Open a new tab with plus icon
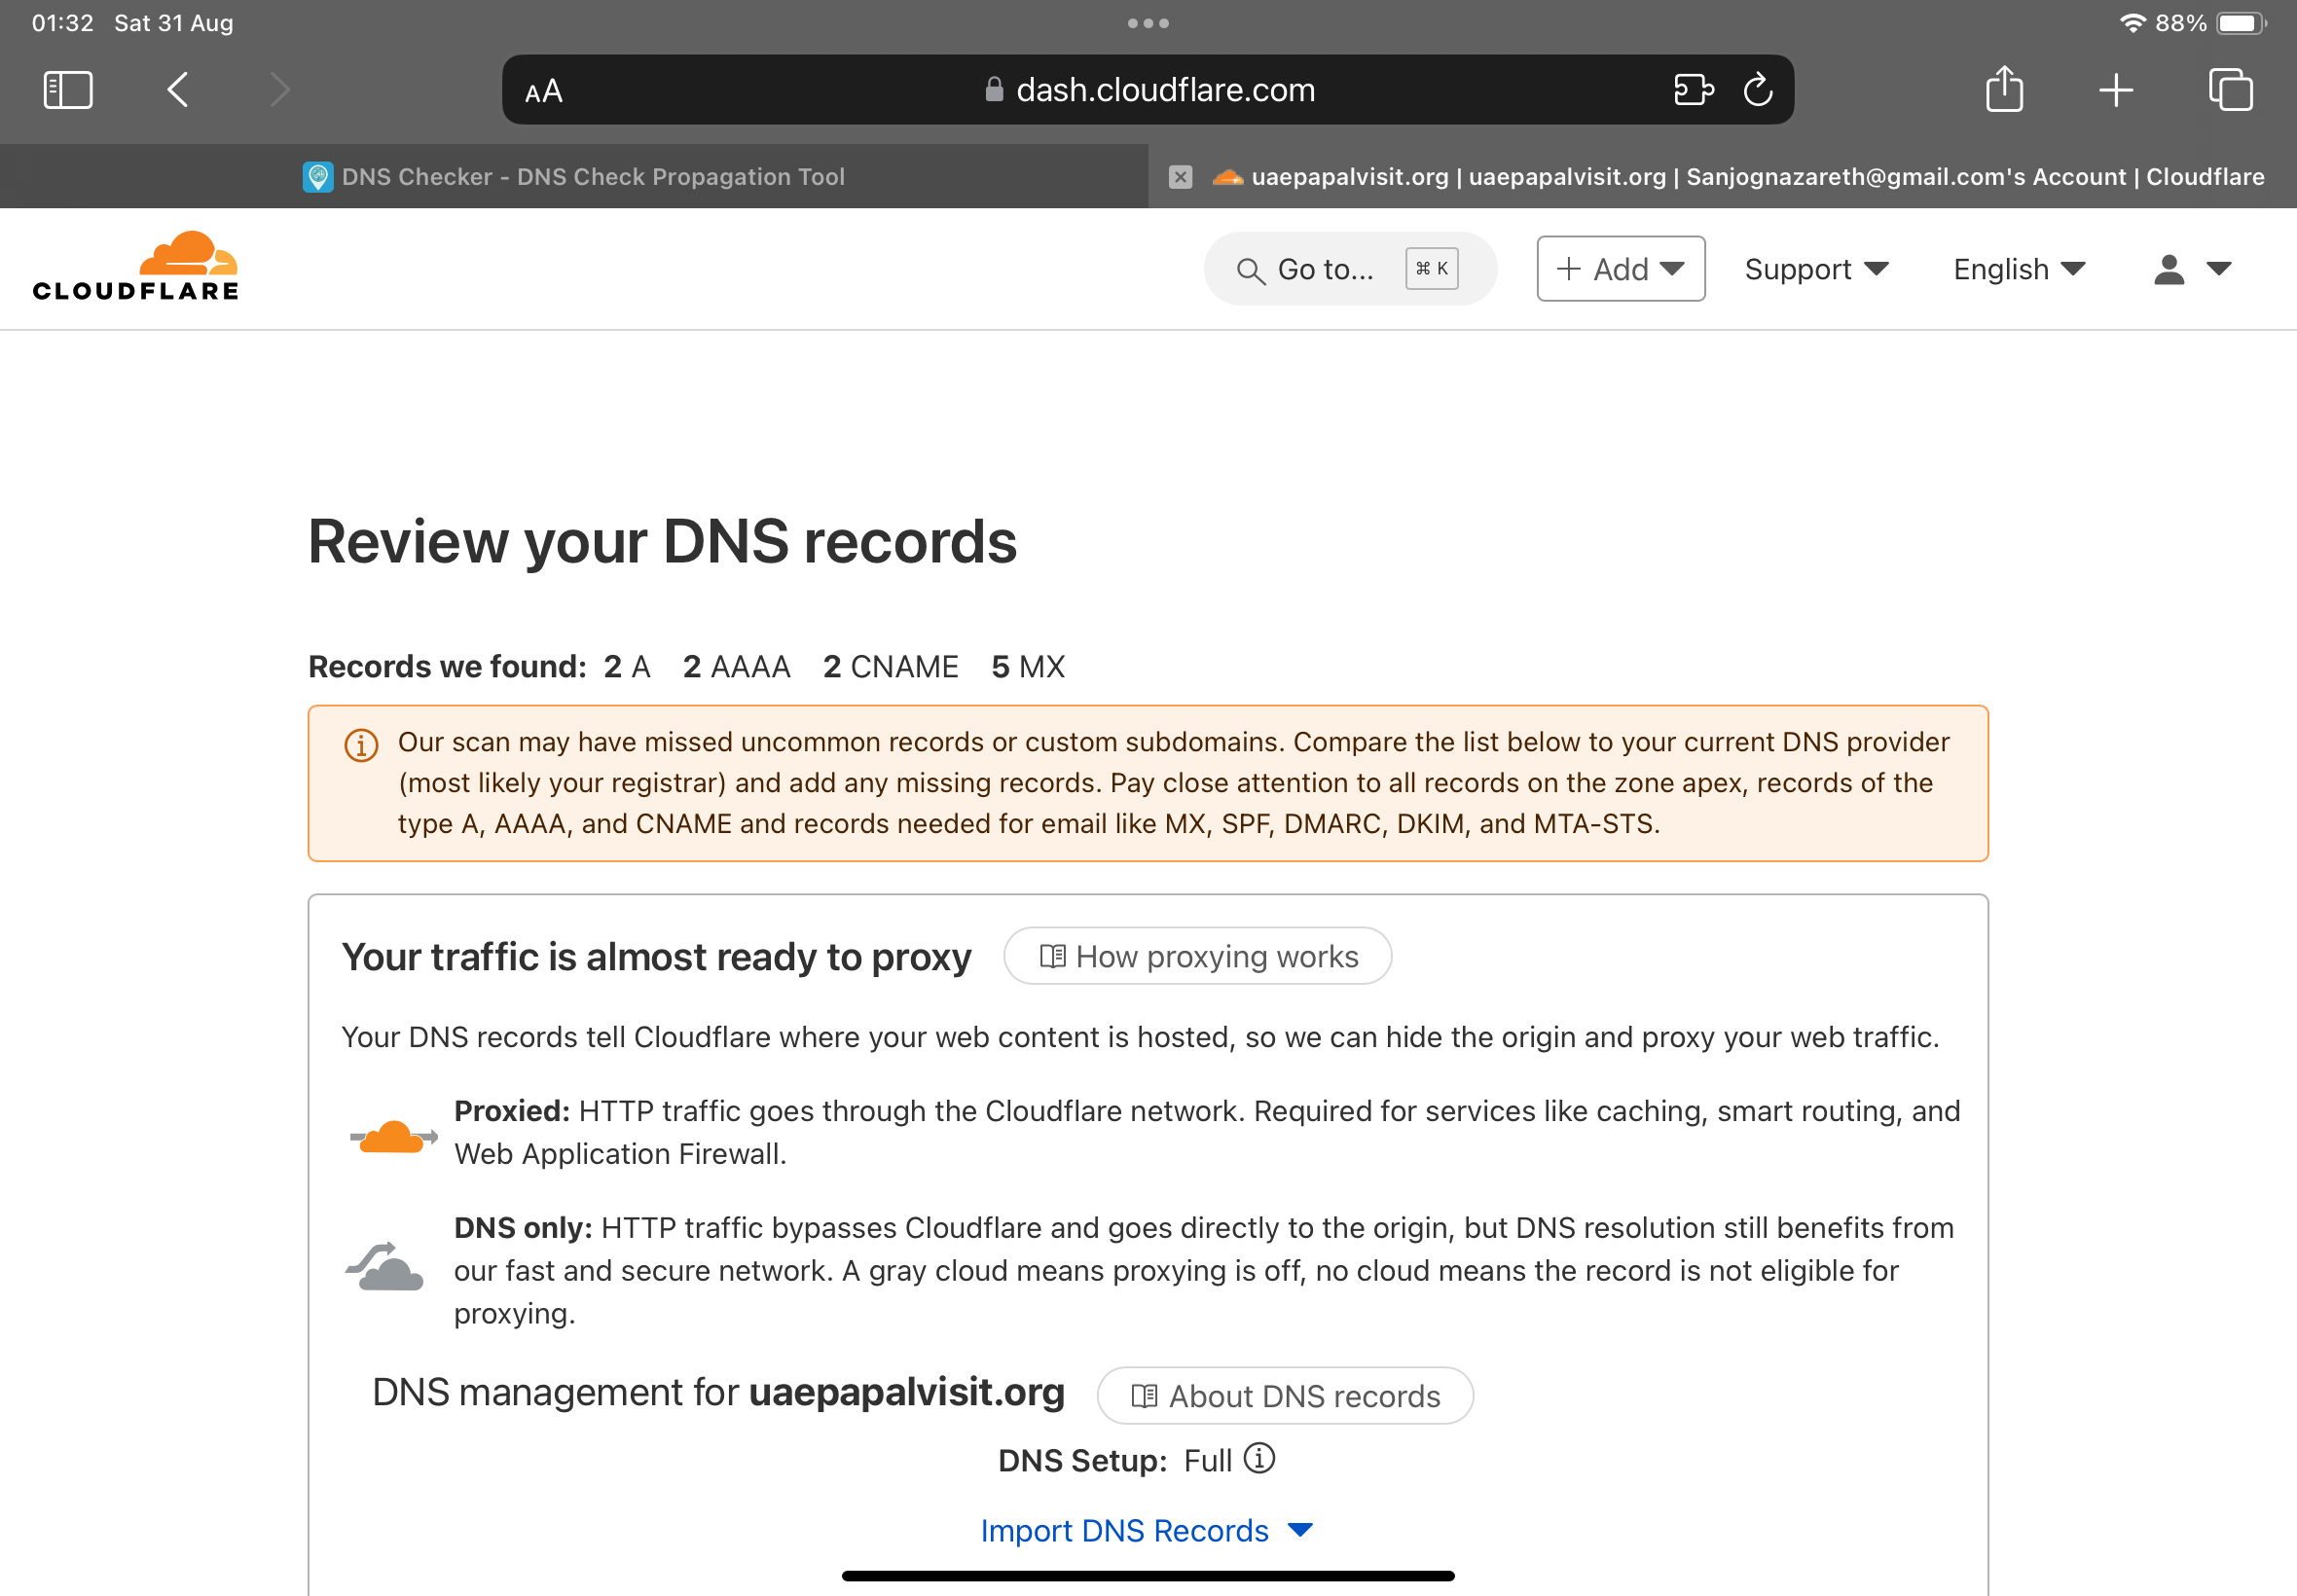The image size is (2297, 1596). click(x=2115, y=90)
